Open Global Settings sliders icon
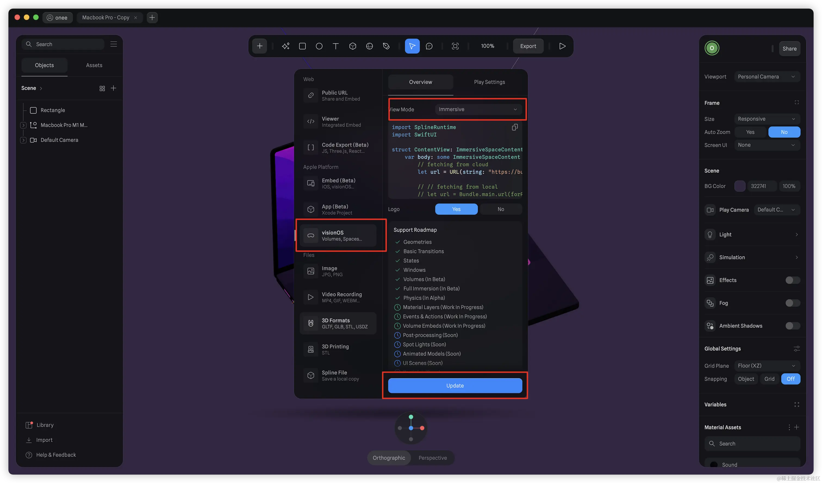This screenshot has width=822, height=483. point(796,349)
